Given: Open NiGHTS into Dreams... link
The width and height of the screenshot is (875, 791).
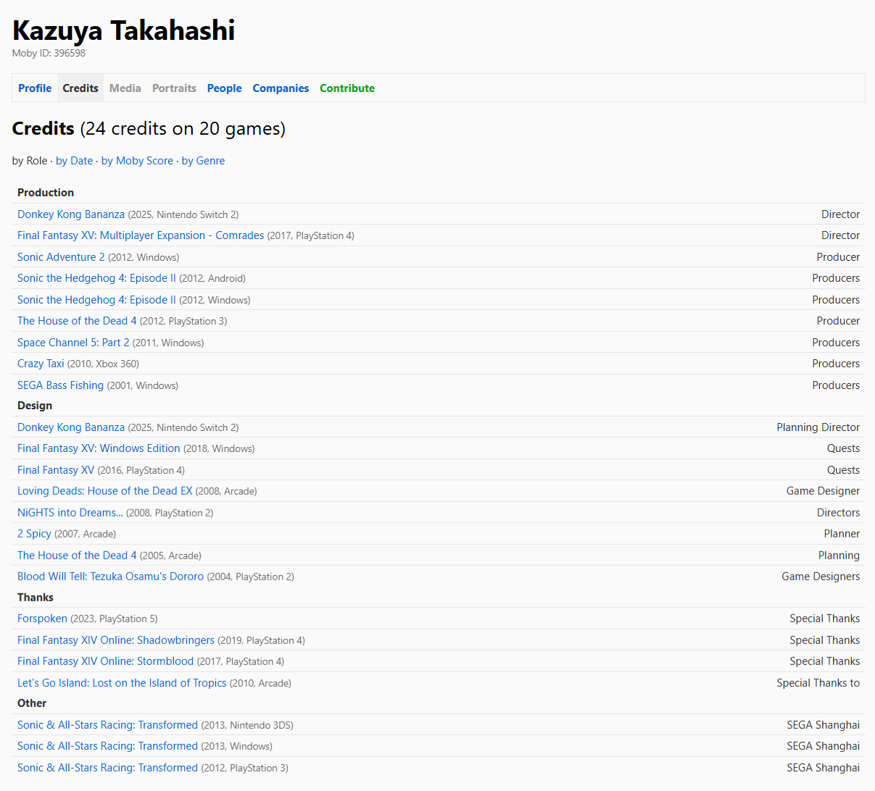Looking at the screenshot, I should pos(70,513).
